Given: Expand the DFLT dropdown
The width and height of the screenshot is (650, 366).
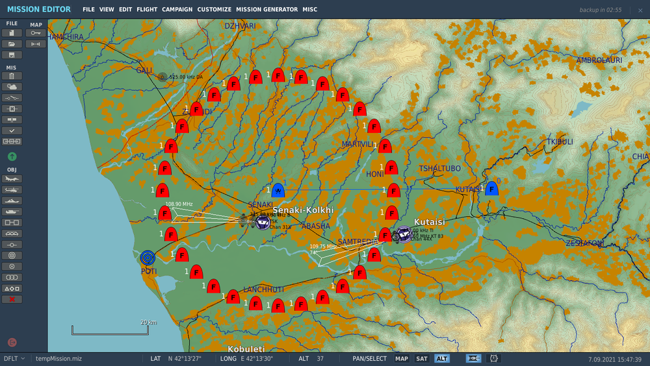Looking at the screenshot, I should [14, 359].
